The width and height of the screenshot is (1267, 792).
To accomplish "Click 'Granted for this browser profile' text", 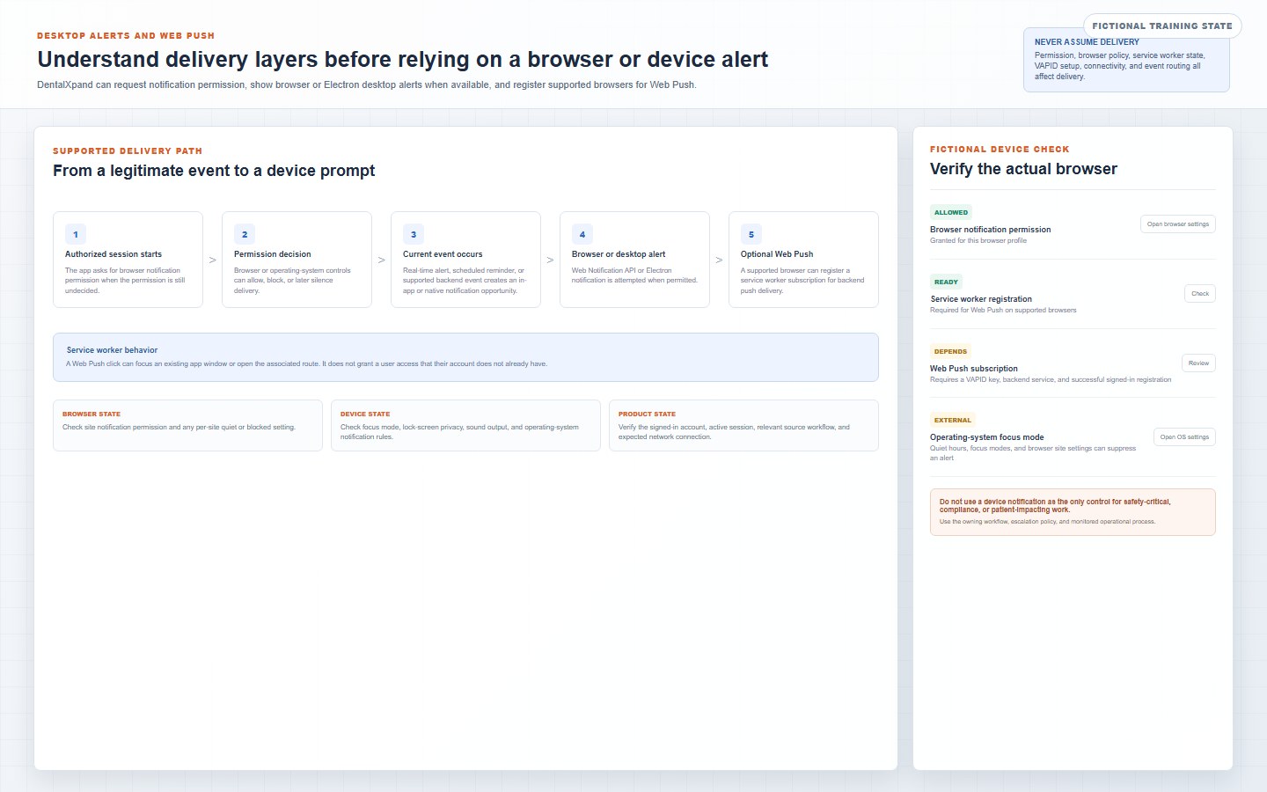I will pyautogui.click(x=978, y=241).
